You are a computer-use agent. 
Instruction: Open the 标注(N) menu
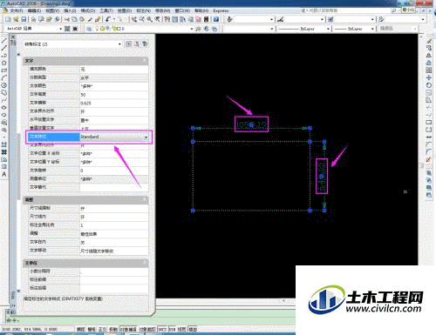tap(143, 10)
